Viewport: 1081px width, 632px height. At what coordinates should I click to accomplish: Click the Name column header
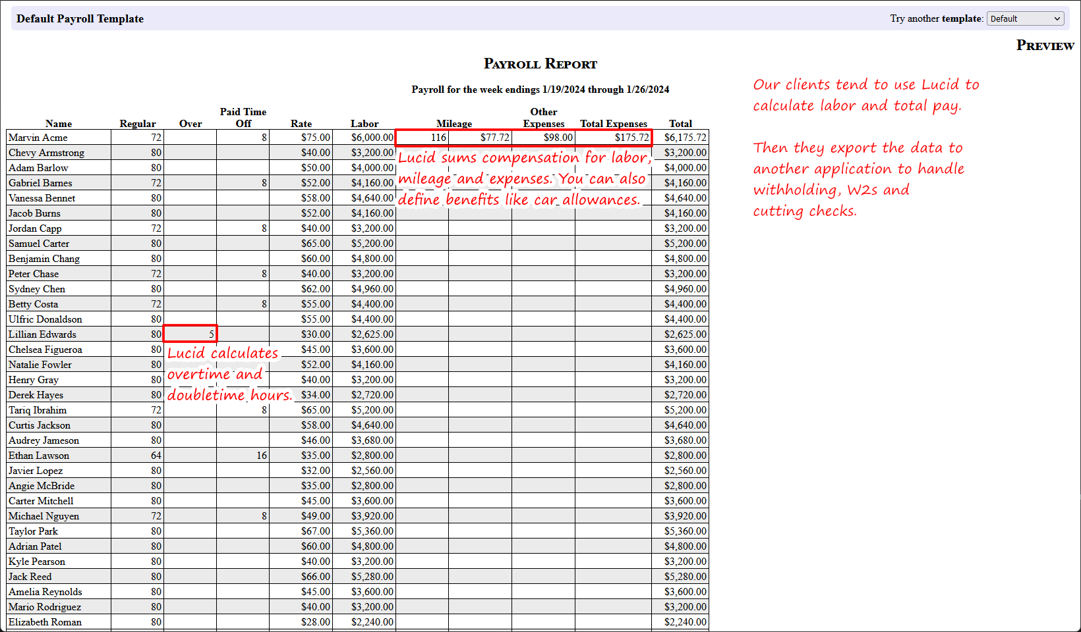(x=59, y=124)
